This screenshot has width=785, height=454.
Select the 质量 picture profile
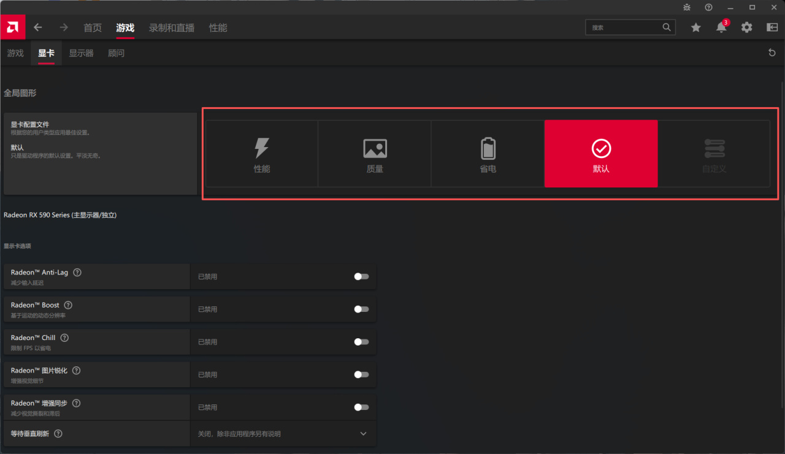coord(375,154)
